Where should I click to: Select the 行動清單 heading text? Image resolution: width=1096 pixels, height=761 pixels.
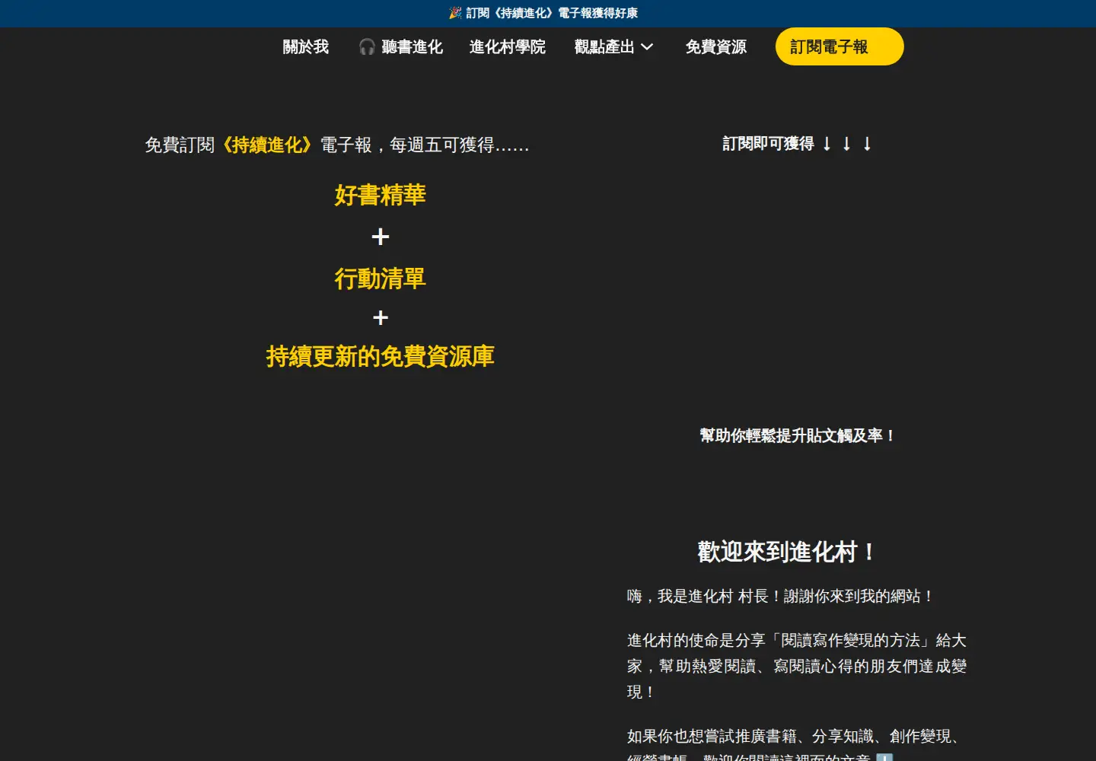click(381, 279)
